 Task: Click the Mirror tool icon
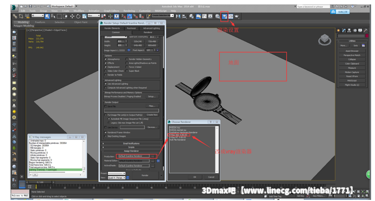(x=178, y=16)
